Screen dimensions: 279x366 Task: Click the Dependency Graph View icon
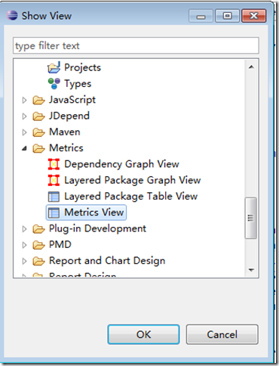[54, 164]
